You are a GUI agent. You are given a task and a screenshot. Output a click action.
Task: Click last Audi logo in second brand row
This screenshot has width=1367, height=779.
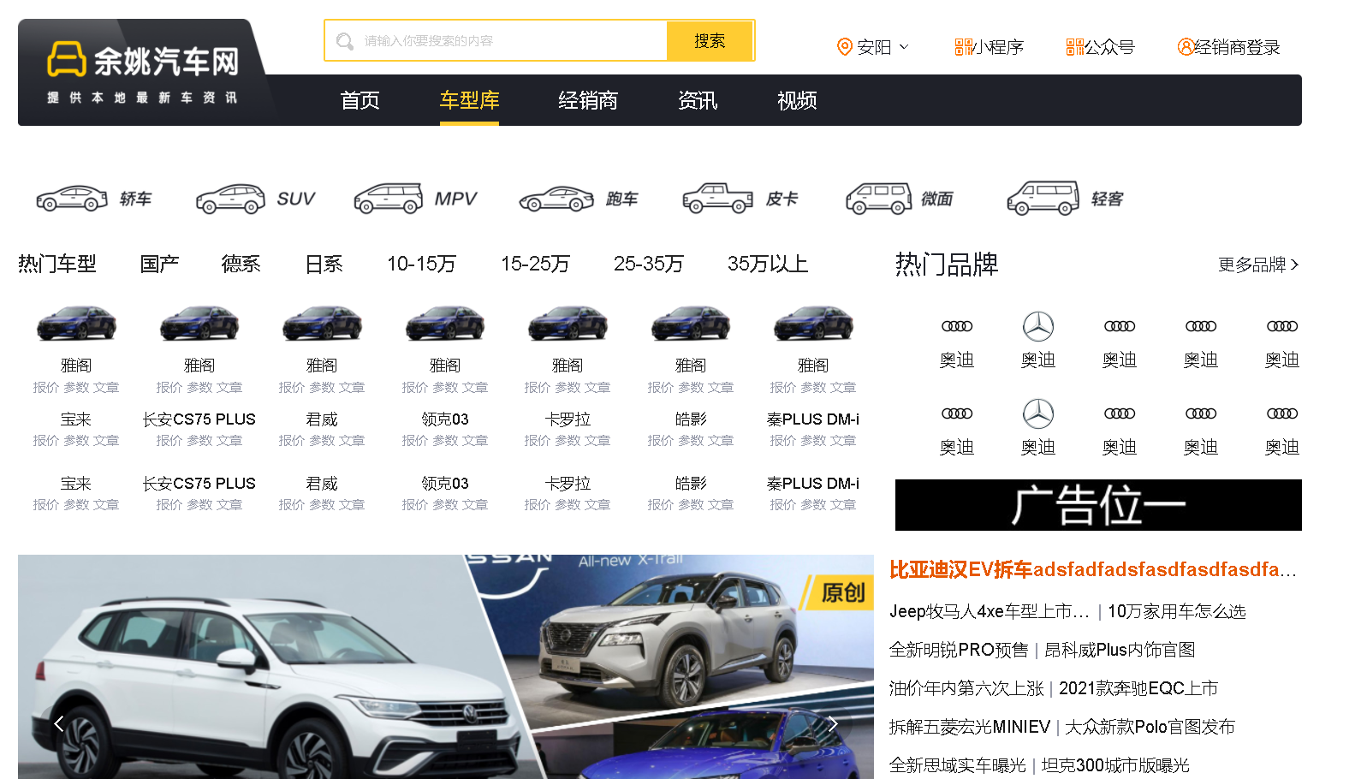tap(1282, 413)
